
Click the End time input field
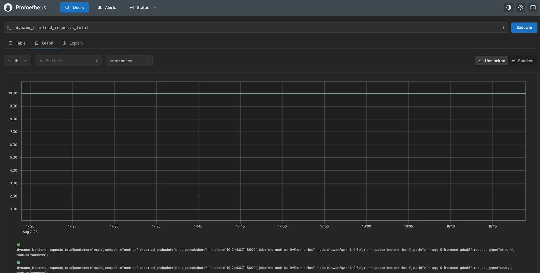tap(69, 61)
